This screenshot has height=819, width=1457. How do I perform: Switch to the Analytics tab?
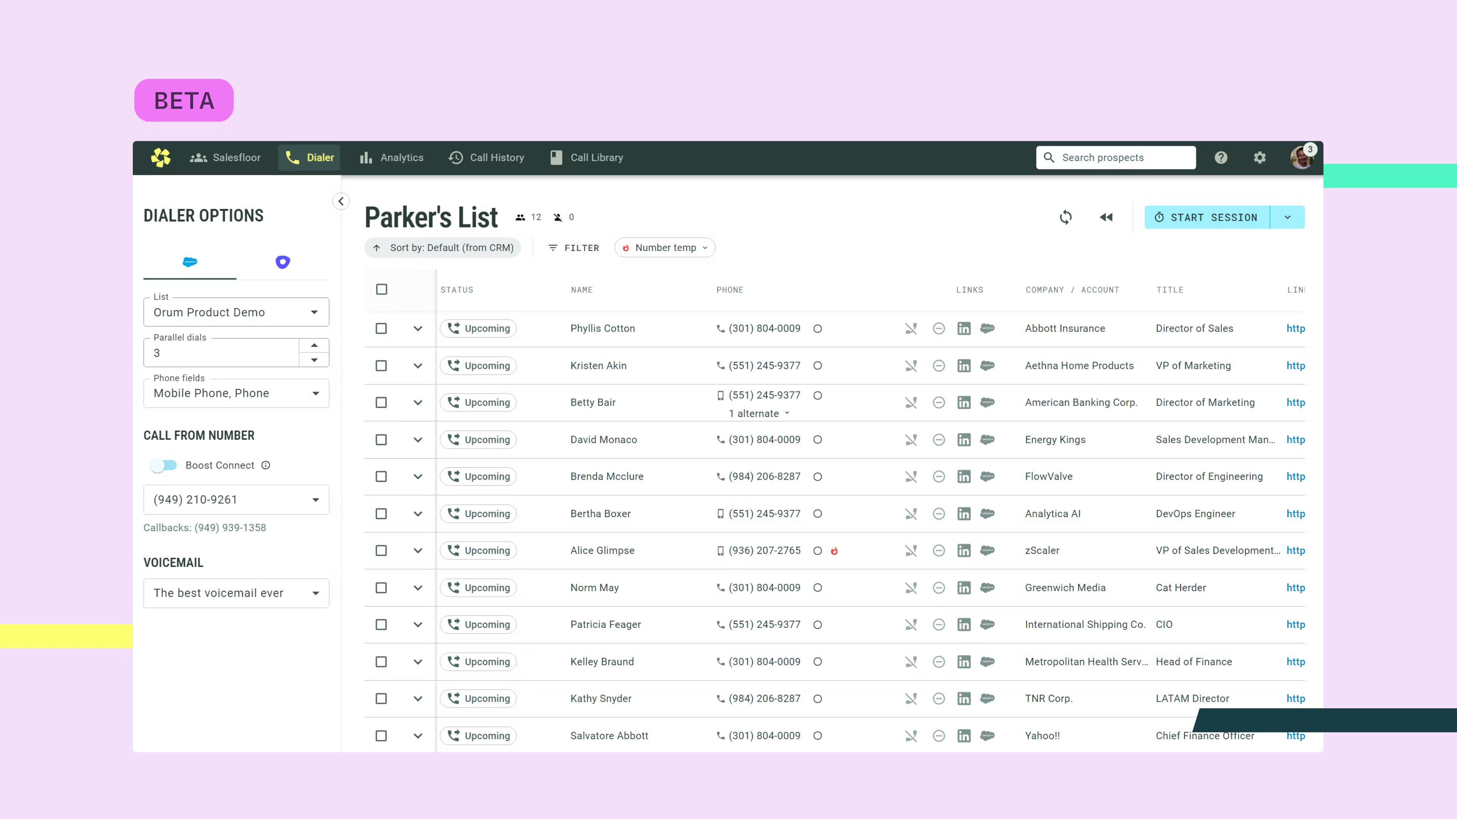click(392, 158)
